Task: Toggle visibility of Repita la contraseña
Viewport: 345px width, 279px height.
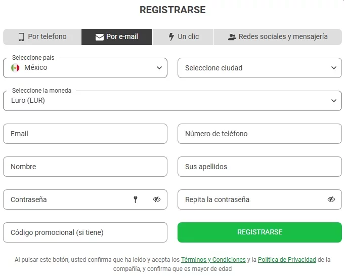Action: pos(331,200)
